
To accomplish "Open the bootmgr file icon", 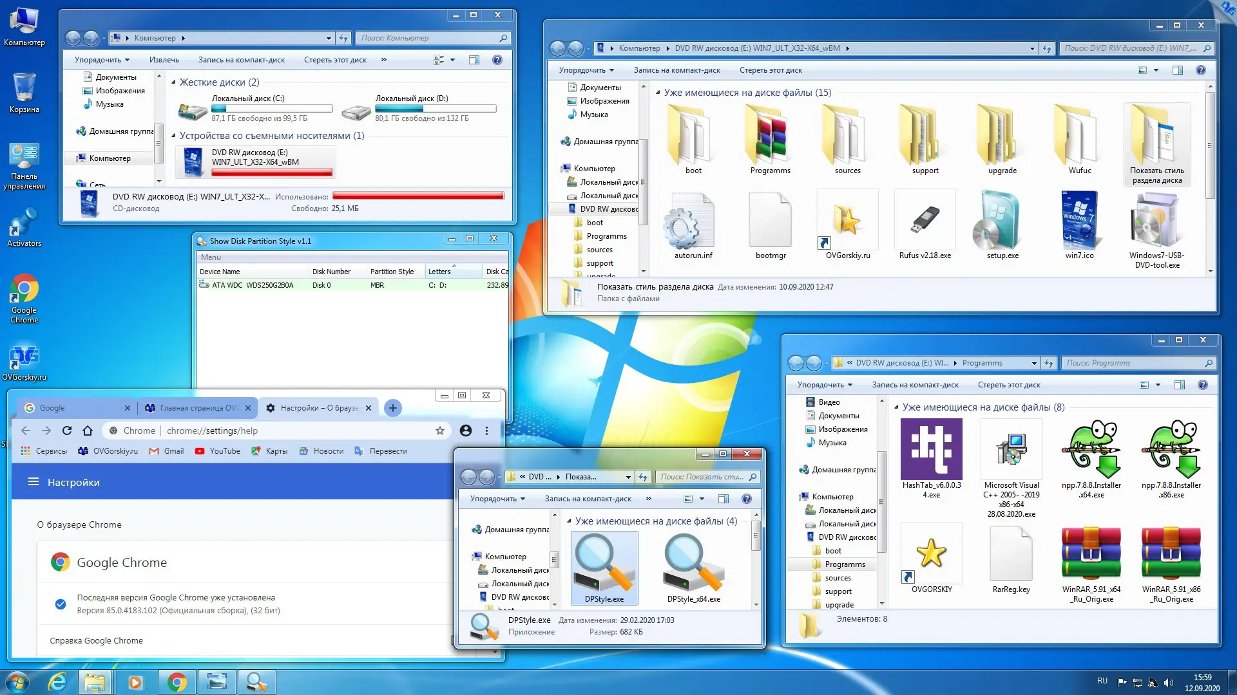I will click(x=770, y=222).
